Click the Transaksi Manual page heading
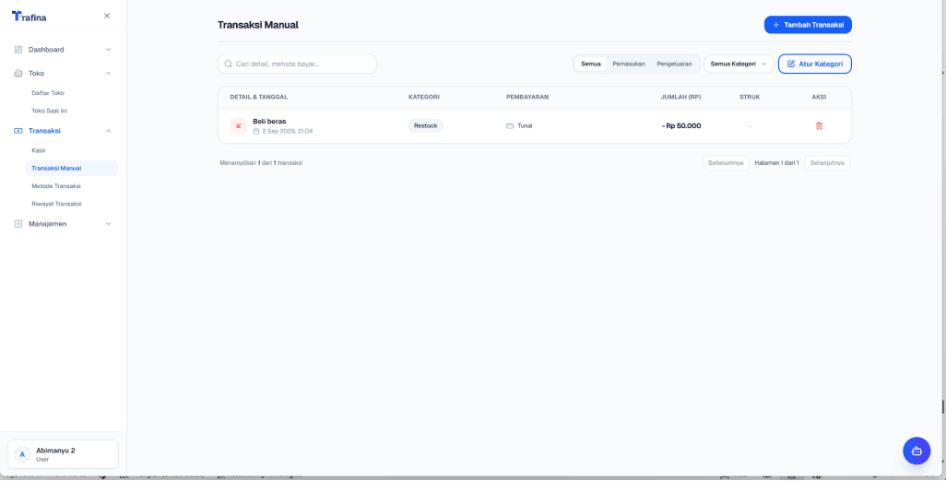Image resolution: width=947 pixels, height=481 pixels. (x=258, y=25)
